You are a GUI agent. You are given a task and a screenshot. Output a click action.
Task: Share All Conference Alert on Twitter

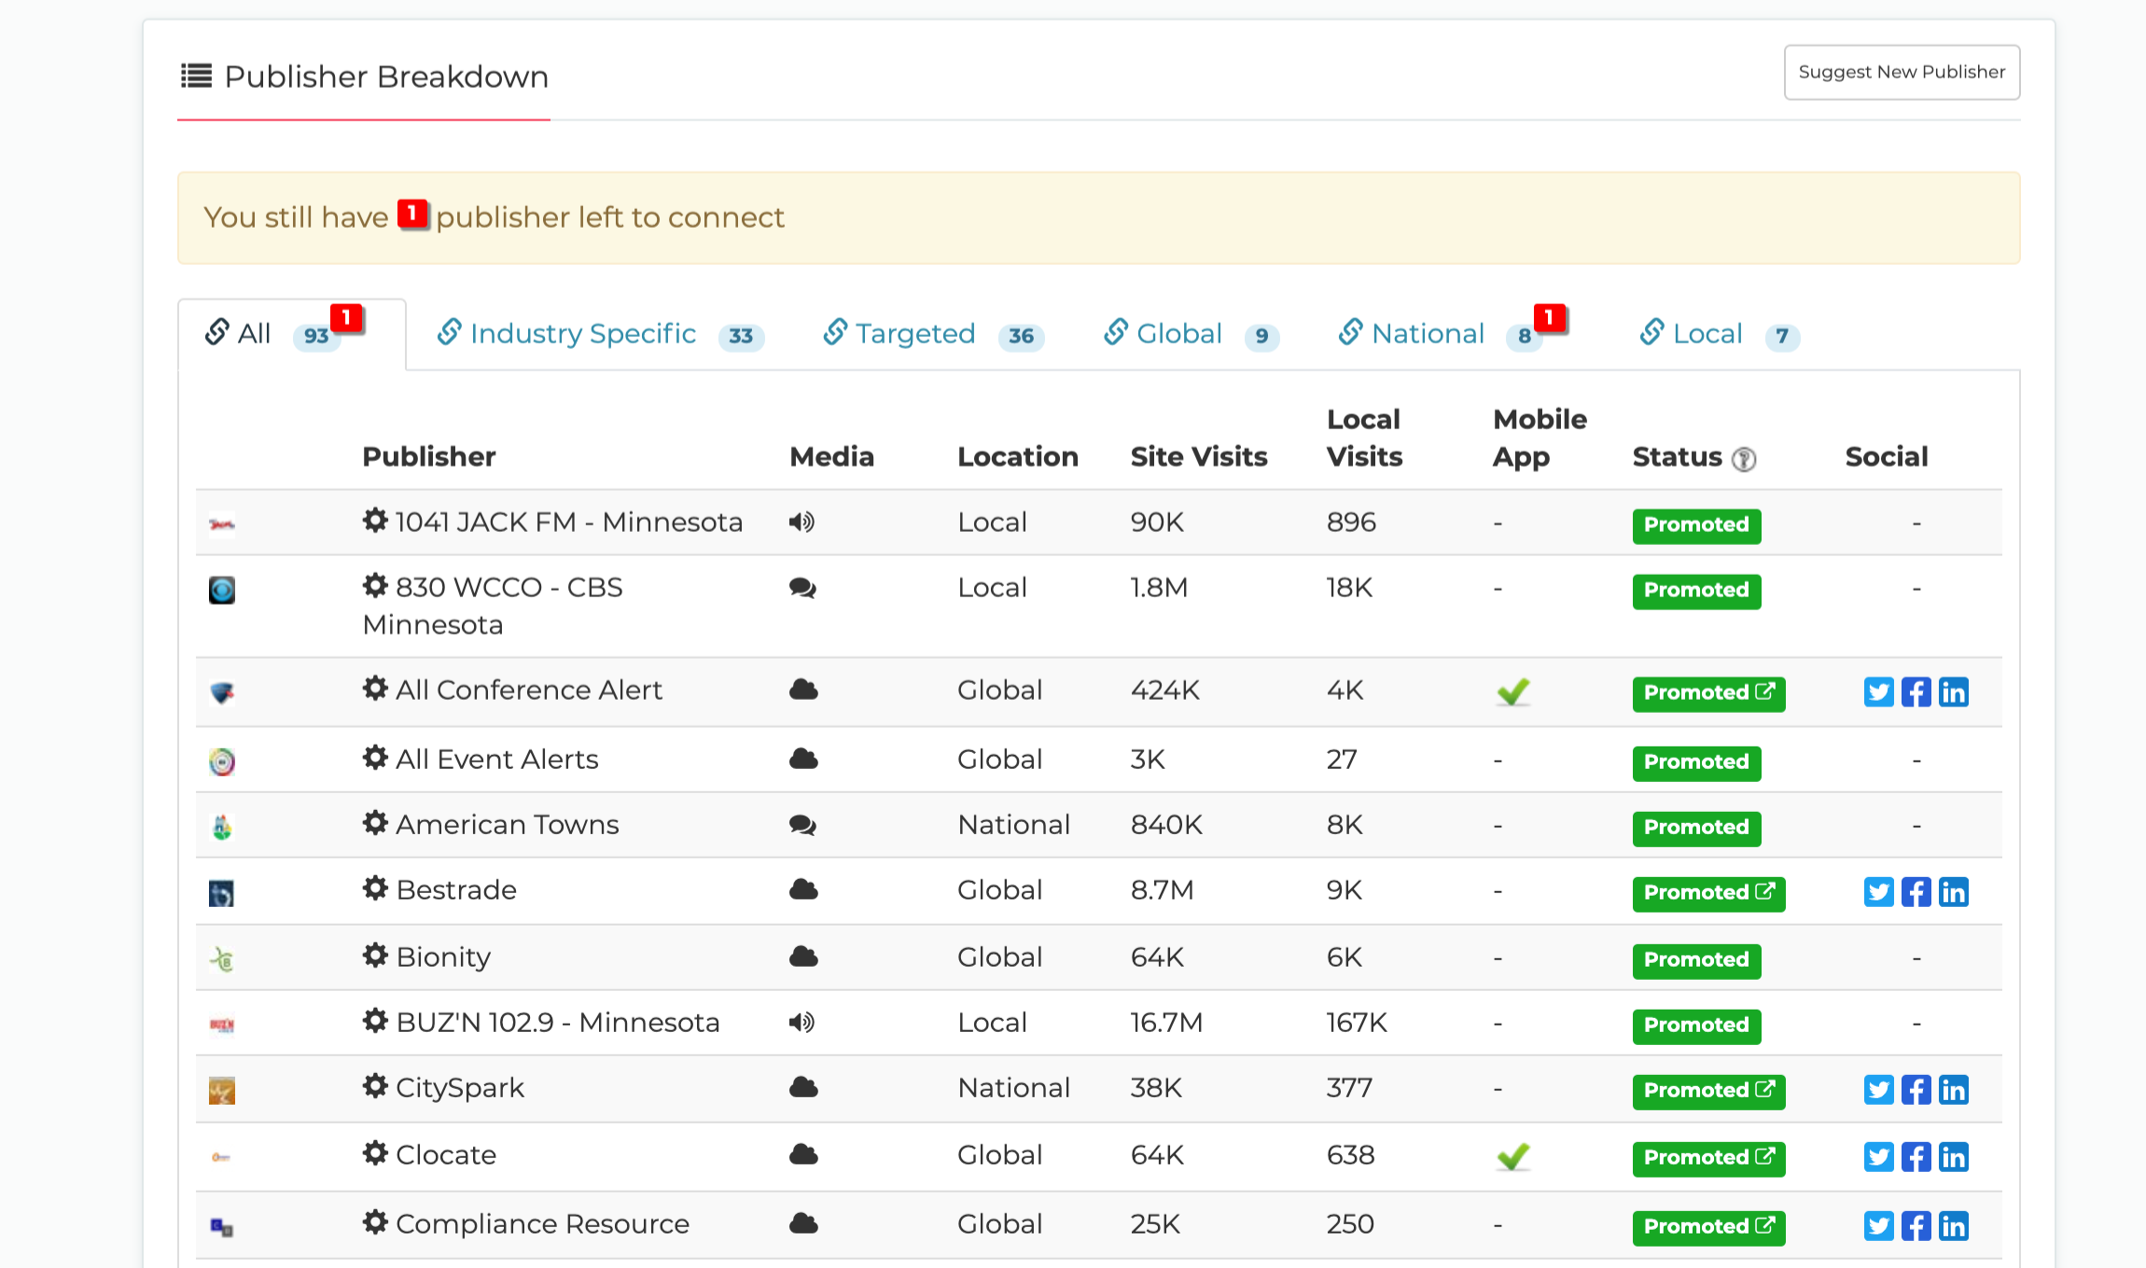[x=1878, y=692]
